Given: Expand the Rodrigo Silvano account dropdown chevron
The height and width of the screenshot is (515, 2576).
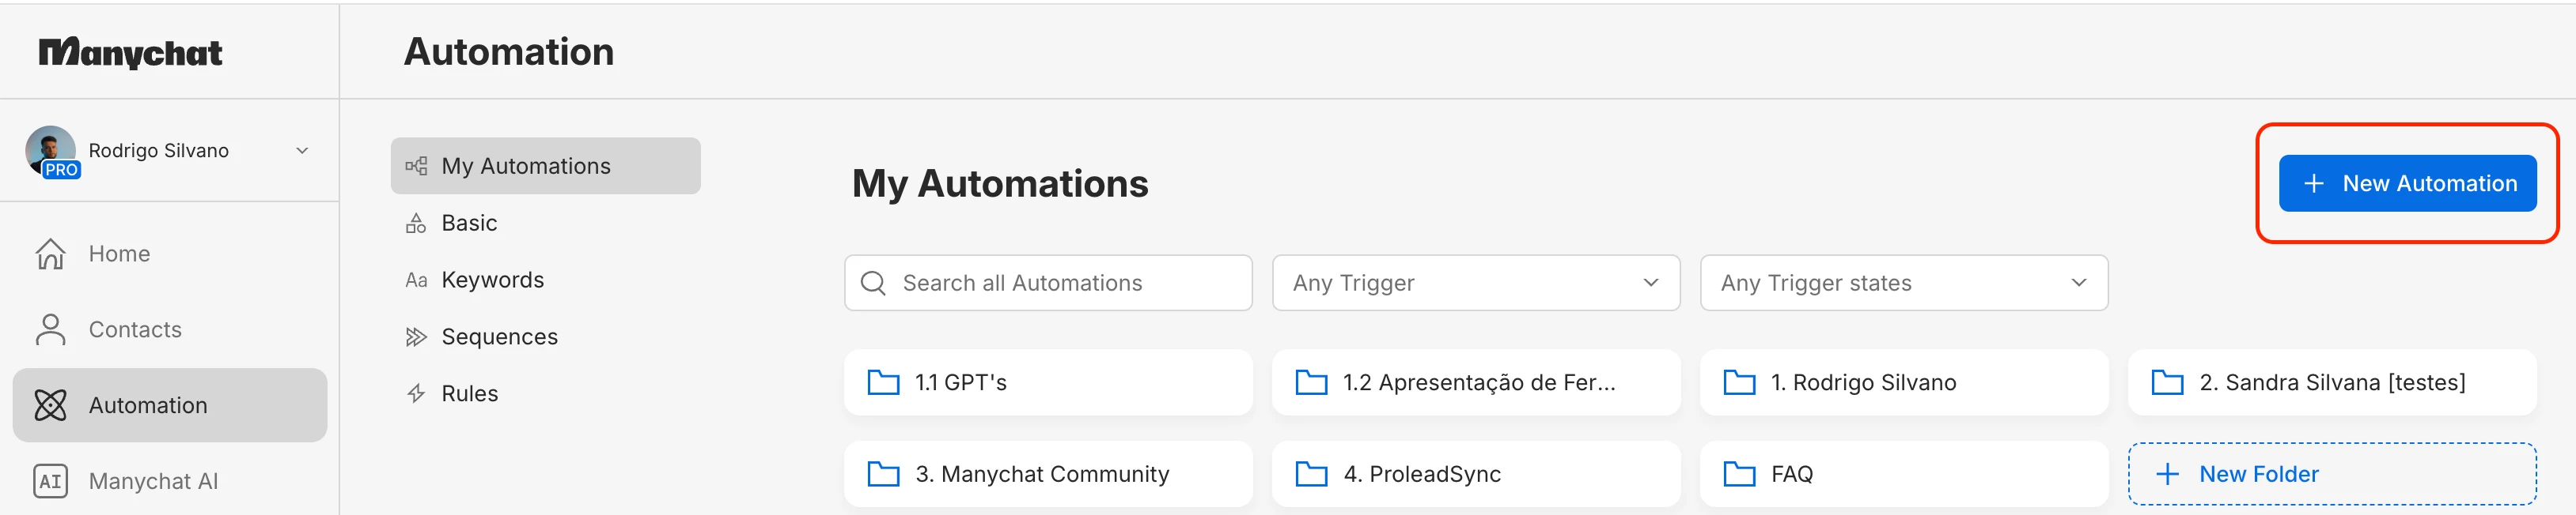Looking at the screenshot, I should 302,151.
